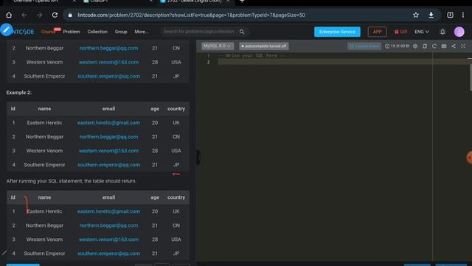Click the address bar URL

click(x=191, y=15)
